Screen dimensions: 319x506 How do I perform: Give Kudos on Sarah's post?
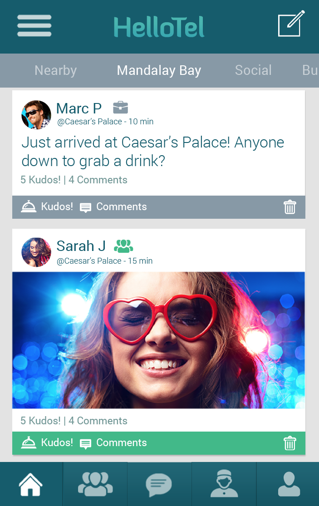[x=47, y=443]
